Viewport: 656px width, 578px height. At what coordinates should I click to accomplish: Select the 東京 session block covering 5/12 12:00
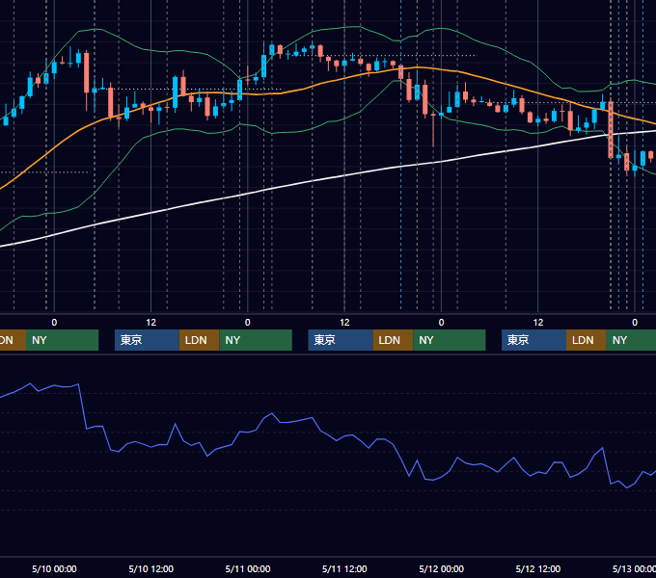click(x=533, y=340)
